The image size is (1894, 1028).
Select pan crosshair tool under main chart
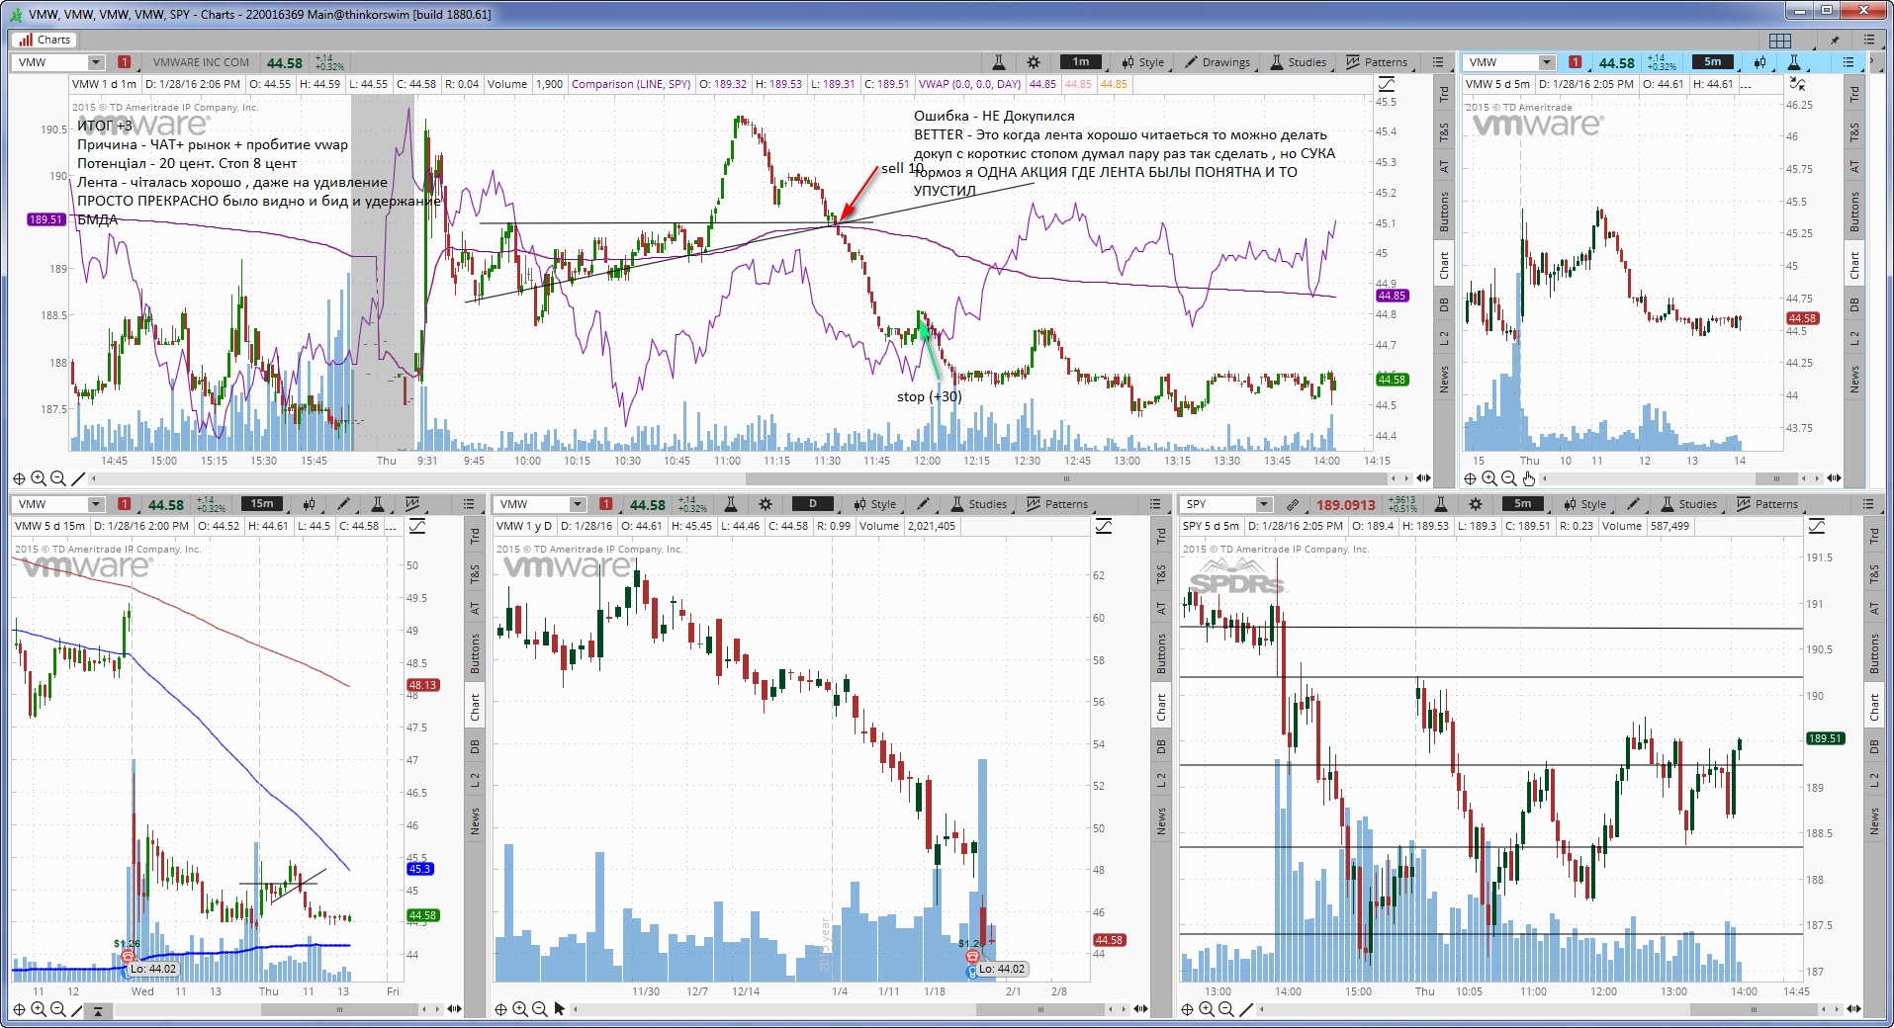click(18, 478)
